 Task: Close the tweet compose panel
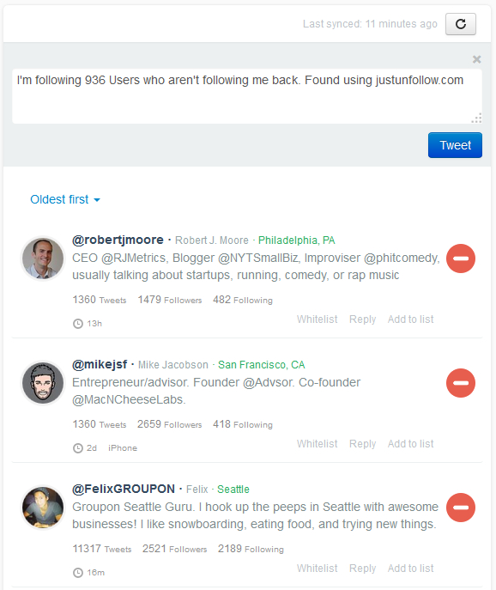477,59
